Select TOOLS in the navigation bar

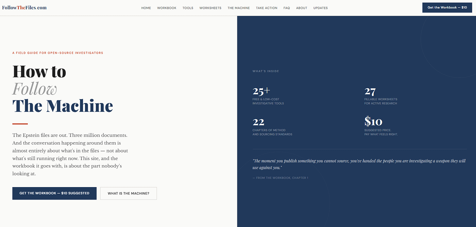pyautogui.click(x=188, y=8)
